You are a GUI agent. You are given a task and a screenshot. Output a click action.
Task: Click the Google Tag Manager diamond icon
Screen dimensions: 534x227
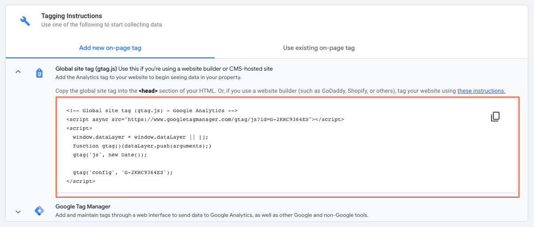pos(39,211)
